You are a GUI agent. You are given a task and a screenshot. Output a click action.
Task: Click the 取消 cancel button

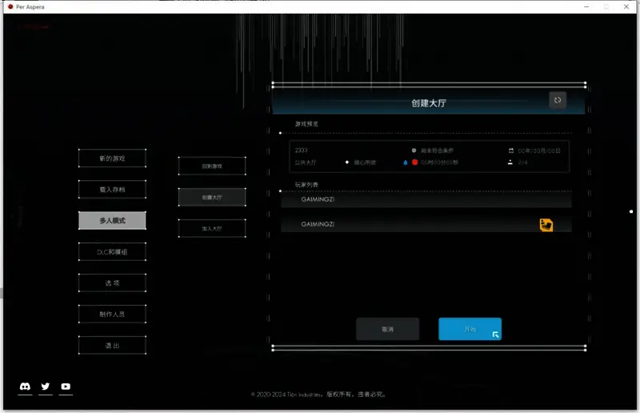388,329
